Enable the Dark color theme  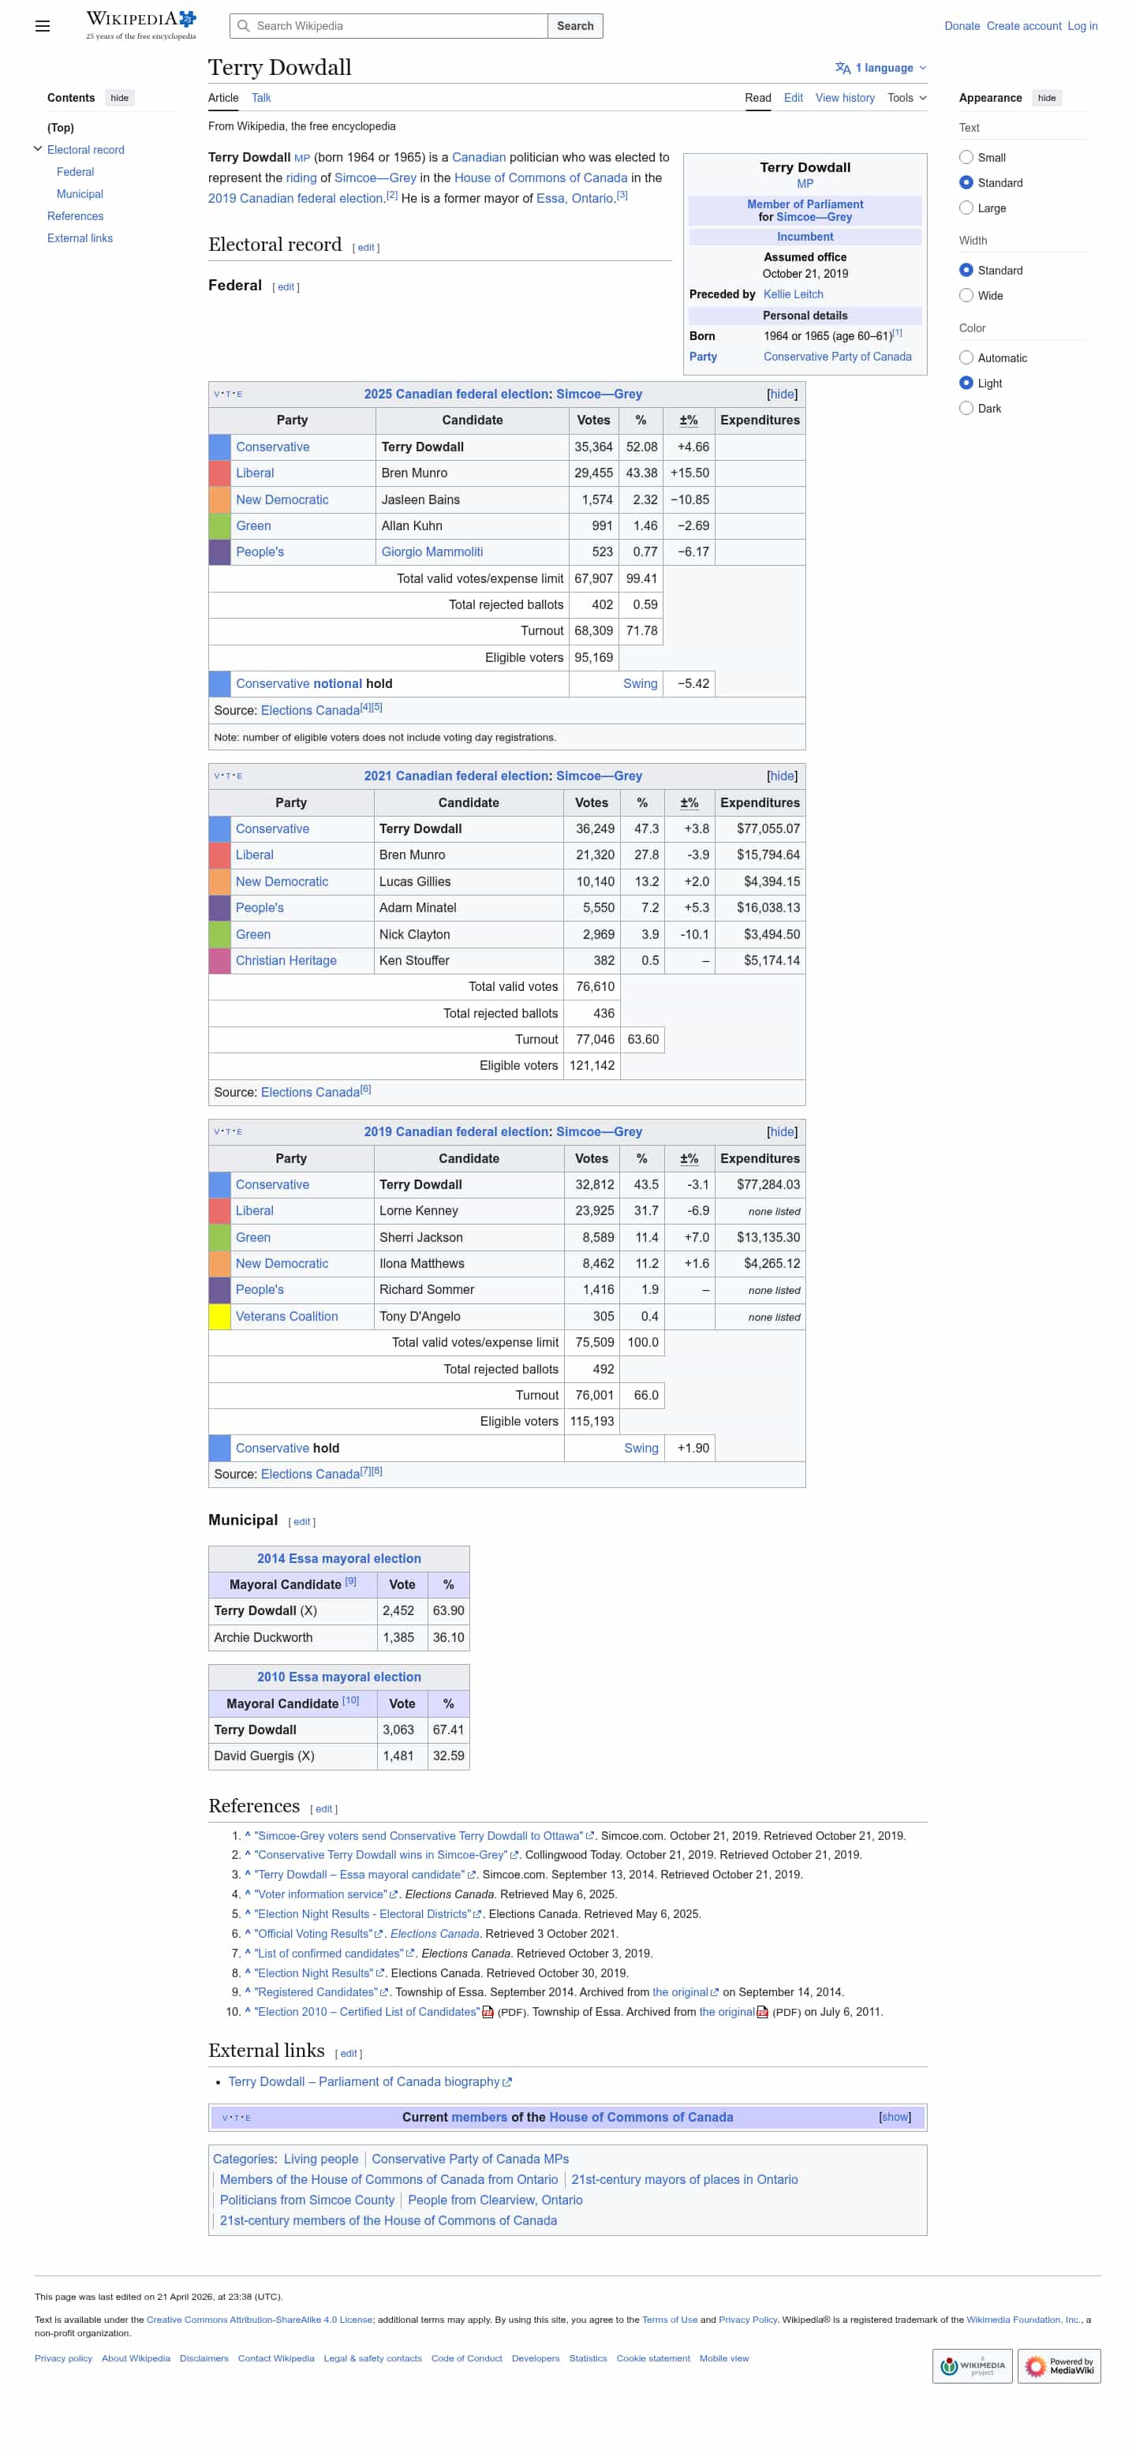click(966, 408)
